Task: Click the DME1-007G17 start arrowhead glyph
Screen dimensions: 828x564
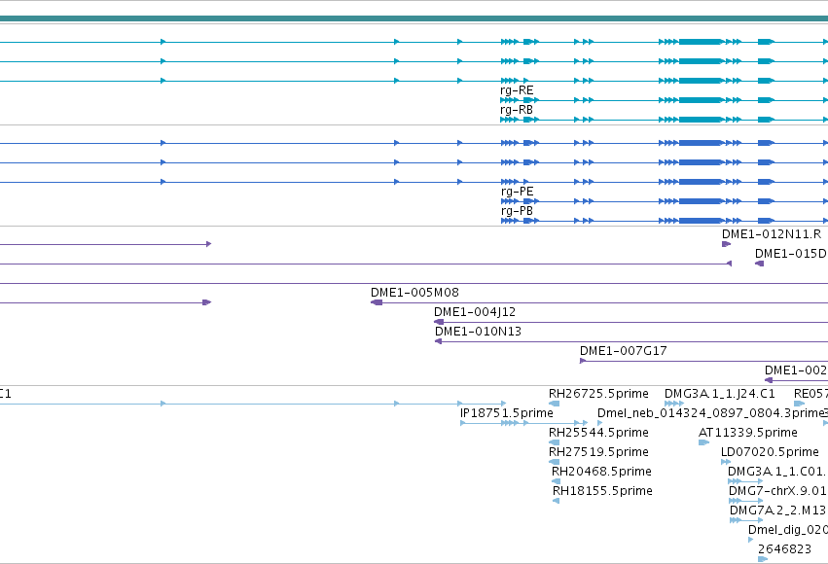Action: pyautogui.click(x=583, y=361)
